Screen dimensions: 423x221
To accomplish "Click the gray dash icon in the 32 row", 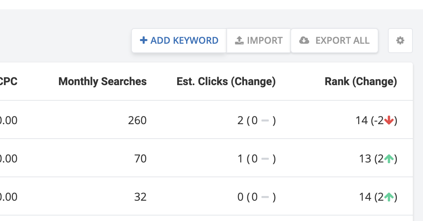I will [x=265, y=197].
